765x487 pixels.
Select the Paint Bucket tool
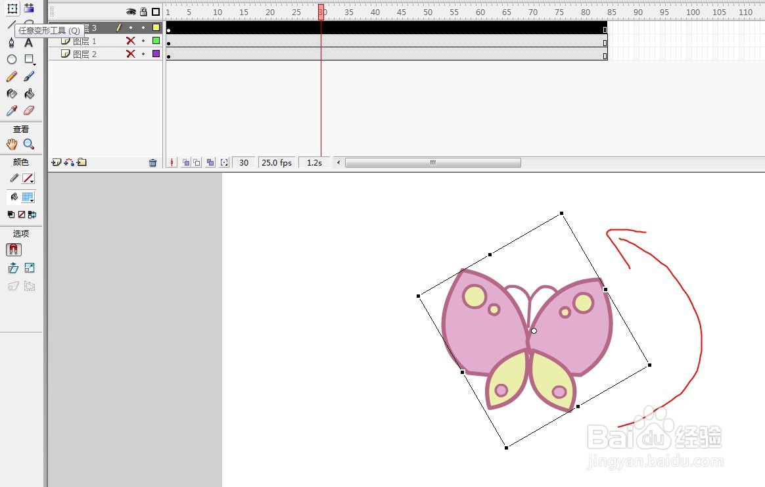click(x=29, y=94)
